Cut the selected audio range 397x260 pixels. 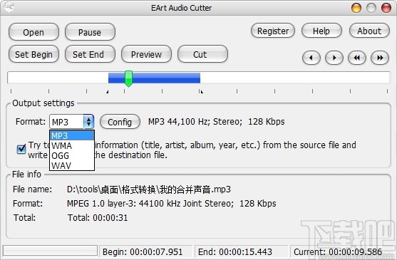[202, 54]
